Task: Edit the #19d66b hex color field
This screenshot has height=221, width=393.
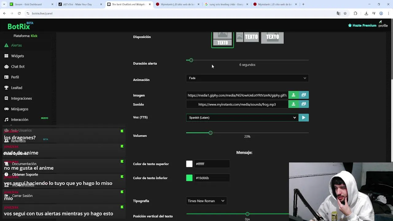Action: 212,178
